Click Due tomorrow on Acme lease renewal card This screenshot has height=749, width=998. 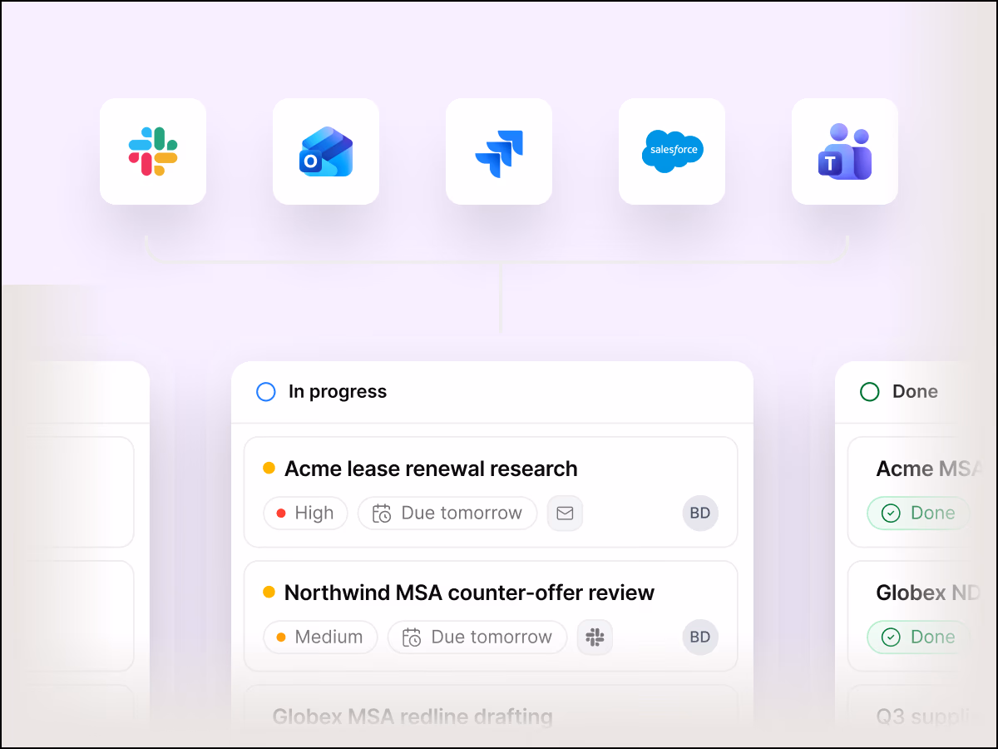(x=447, y=513)
